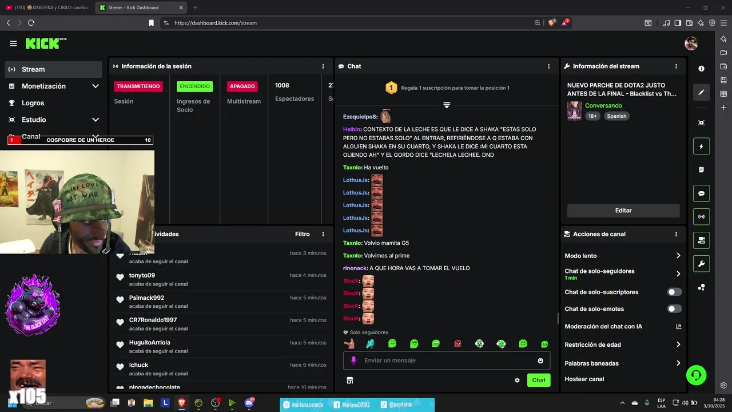Open the Filtro activities filter
Image resolution: width=732 pixels, height=412 pixels.
(303, 234)
